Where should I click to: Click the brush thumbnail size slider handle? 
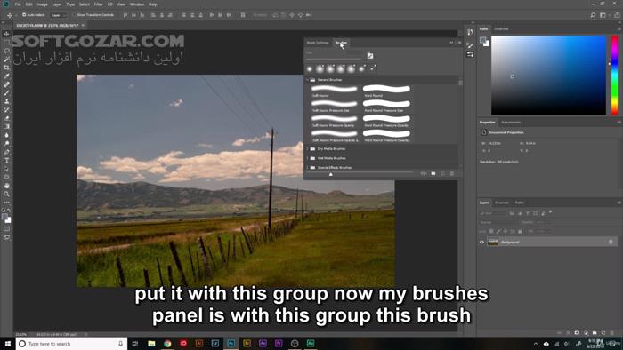pos(330,173)
